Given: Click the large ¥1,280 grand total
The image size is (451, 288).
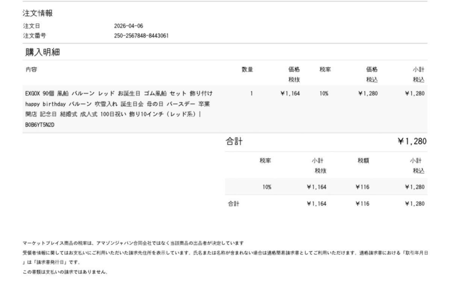Looking at the screenshot, I should [412, 142].
